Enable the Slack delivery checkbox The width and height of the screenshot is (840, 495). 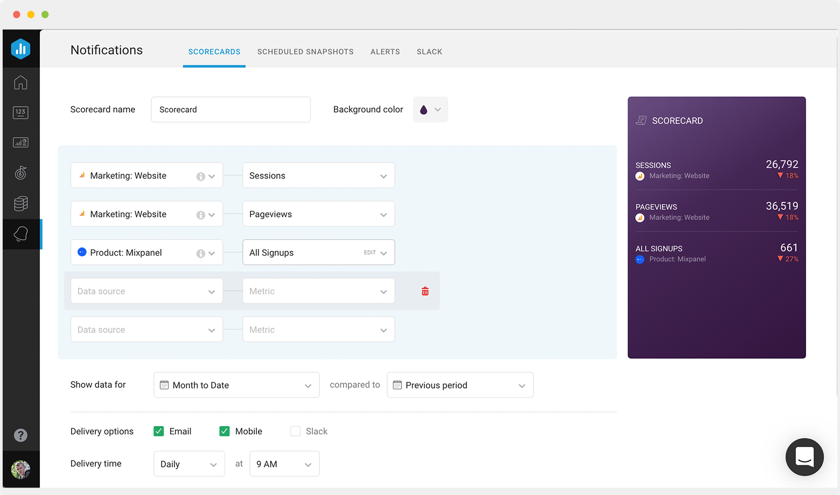point(295,431)
